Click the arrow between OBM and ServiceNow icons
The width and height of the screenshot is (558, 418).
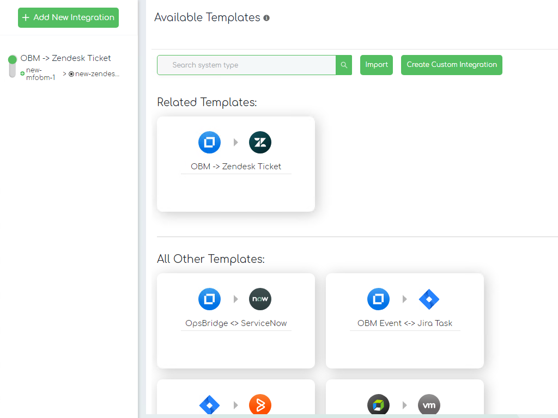click(235, 299)
